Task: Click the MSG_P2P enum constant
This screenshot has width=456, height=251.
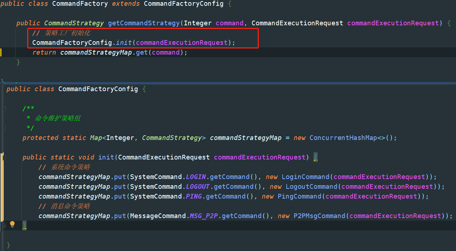Action: click(x=204, y=216)
